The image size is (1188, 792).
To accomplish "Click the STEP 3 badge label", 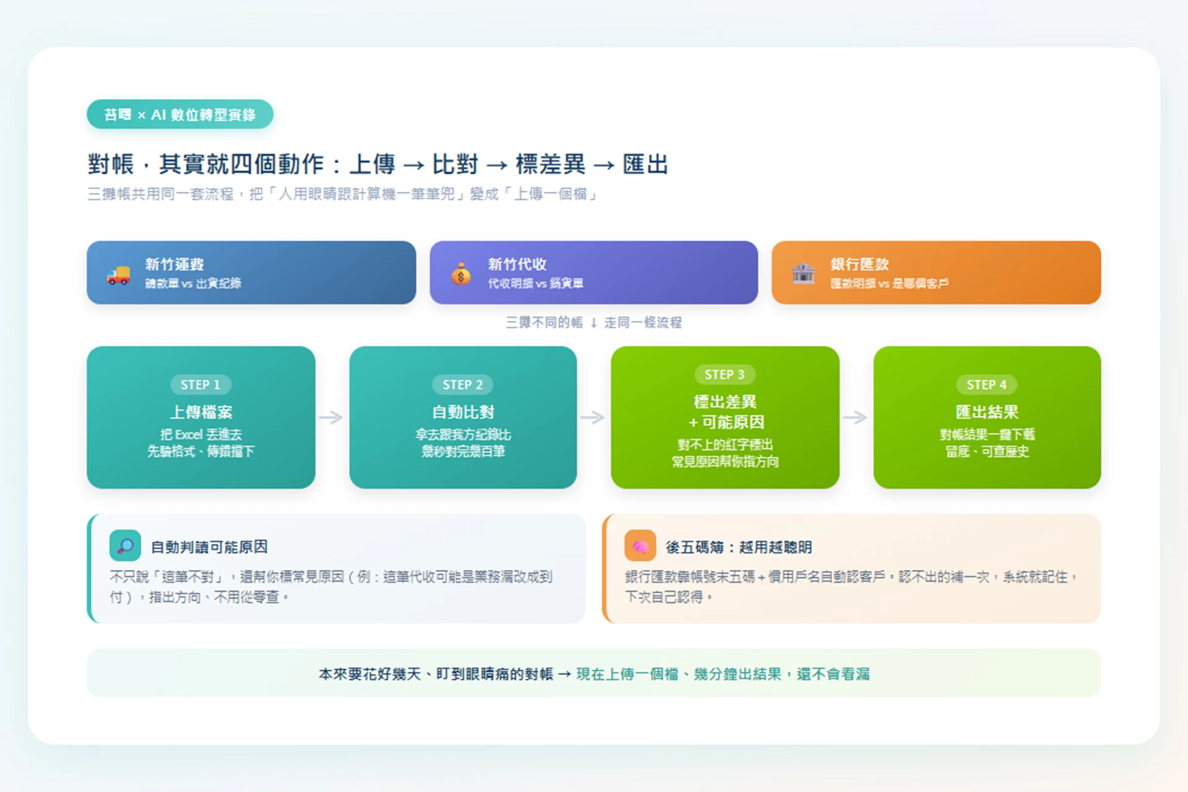I will 725,374.
